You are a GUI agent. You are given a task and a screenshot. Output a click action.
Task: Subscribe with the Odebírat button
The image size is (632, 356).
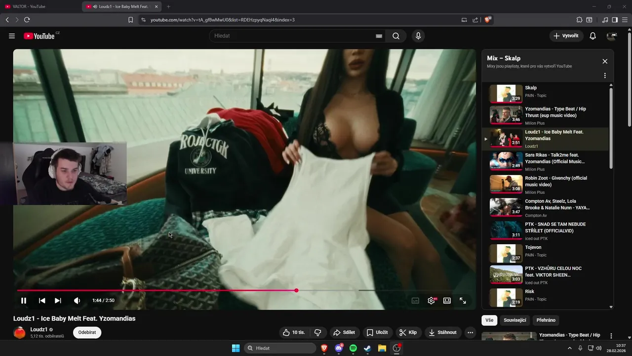87,332
